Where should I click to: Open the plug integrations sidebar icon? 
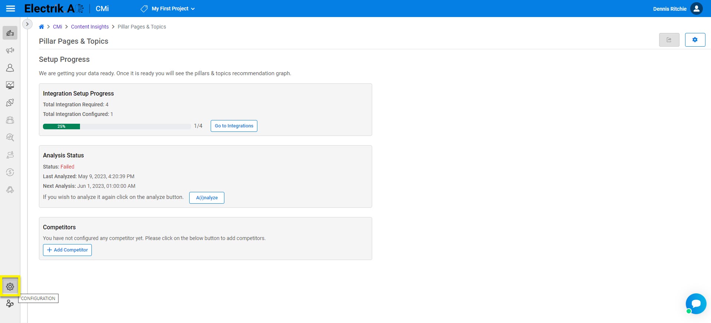click(x=10, y=103)
